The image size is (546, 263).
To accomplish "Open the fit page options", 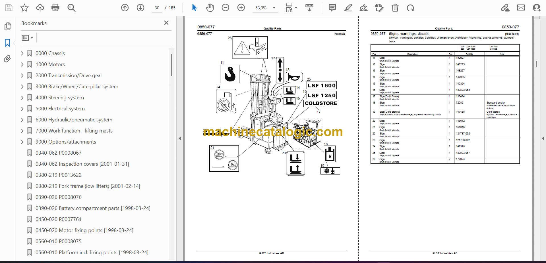I will pyautogui.click(x=291, y=8).
